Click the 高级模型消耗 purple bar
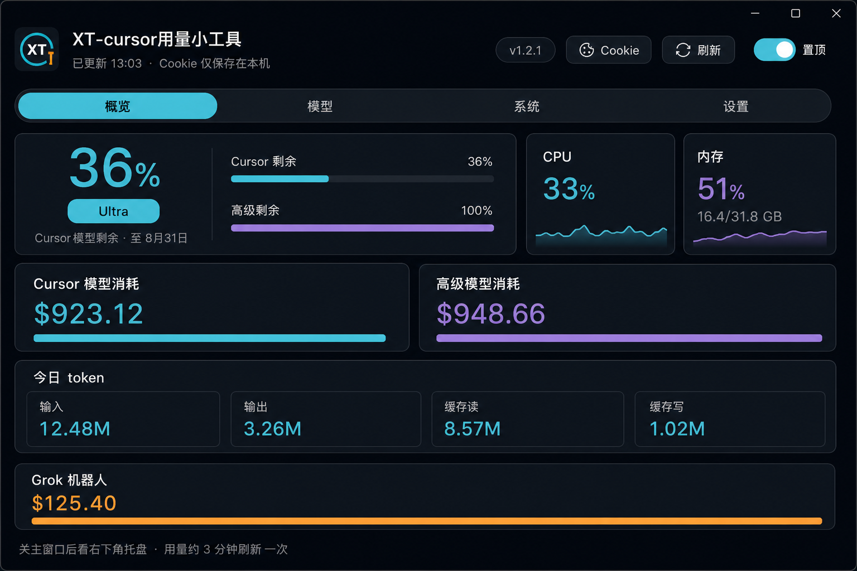857x571 pixels. coord(629,338)
